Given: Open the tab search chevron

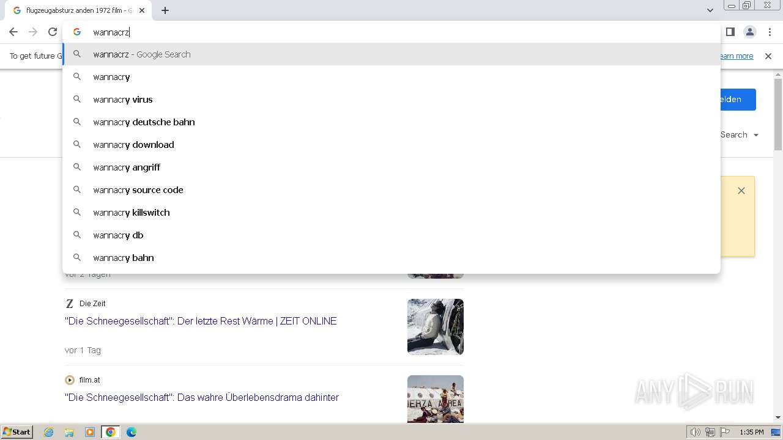Looking at the screenshot, I should (710, 10).
